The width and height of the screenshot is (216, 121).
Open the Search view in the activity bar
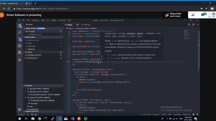(20, 32)
